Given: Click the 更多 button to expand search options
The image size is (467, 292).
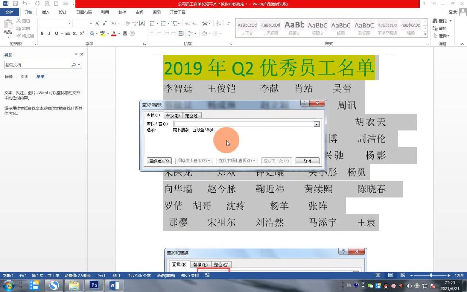Looking at the screenshot, I should pos(159,161).
